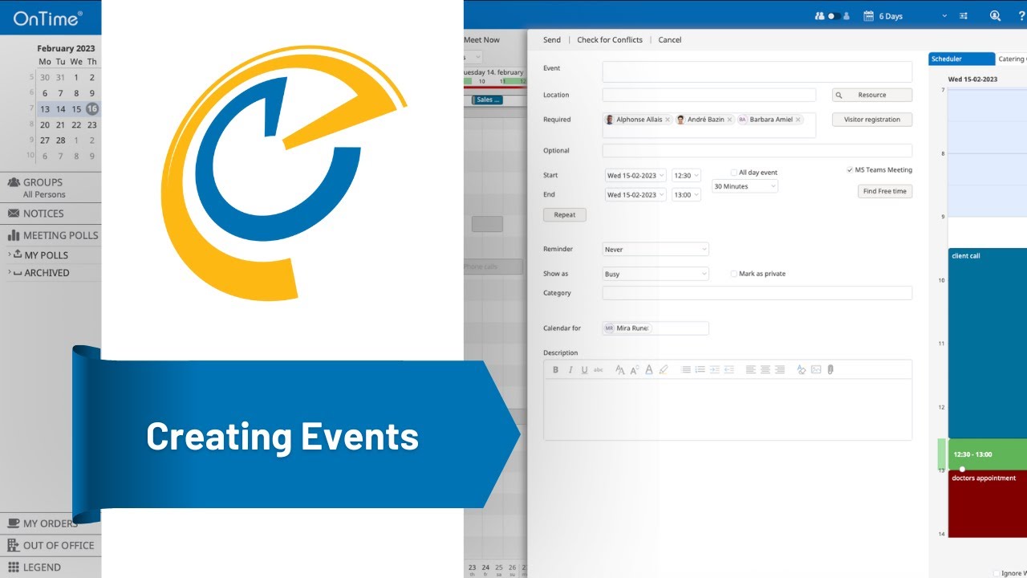
Task: Click Cancel in the event menu
Action: coord(670,39)
